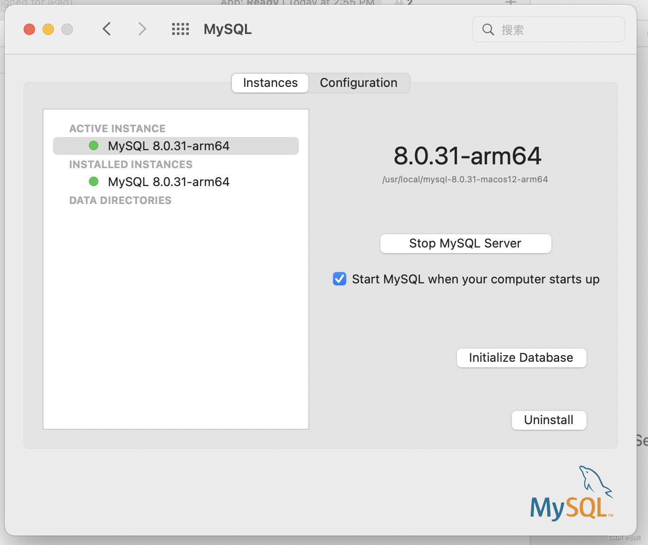Switch to the Configuration tab

(x=359, y=83)
